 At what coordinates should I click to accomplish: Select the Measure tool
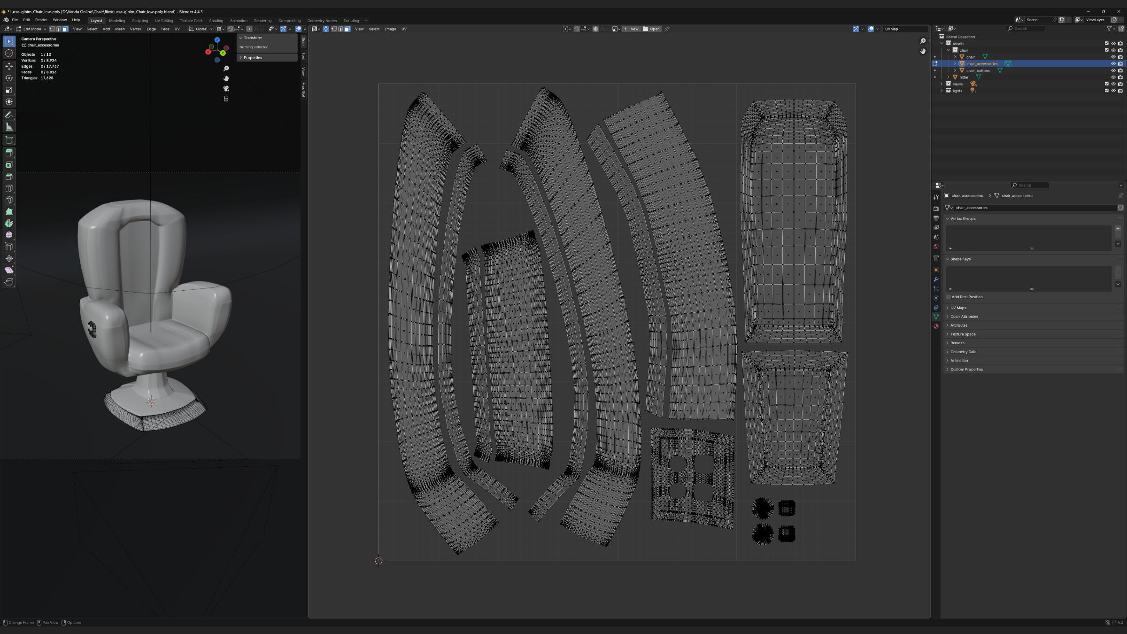[x=9, y=127]
